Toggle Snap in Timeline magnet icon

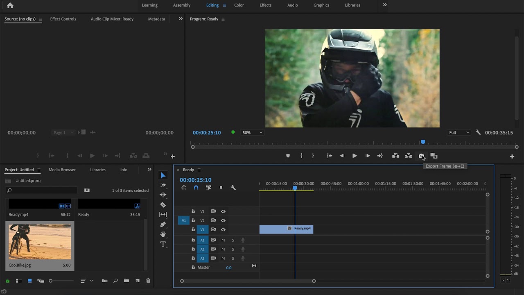(196, 188)
